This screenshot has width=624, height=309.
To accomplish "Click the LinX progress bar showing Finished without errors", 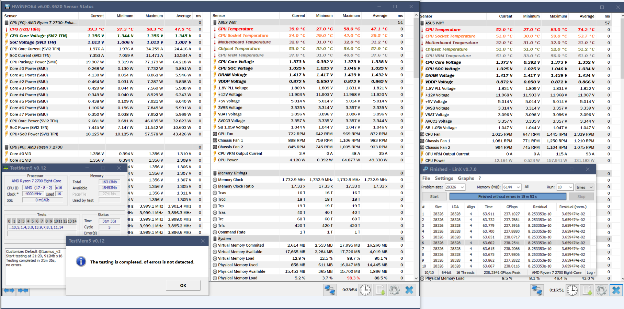I will pyautogui.click(x=508, y=197).
